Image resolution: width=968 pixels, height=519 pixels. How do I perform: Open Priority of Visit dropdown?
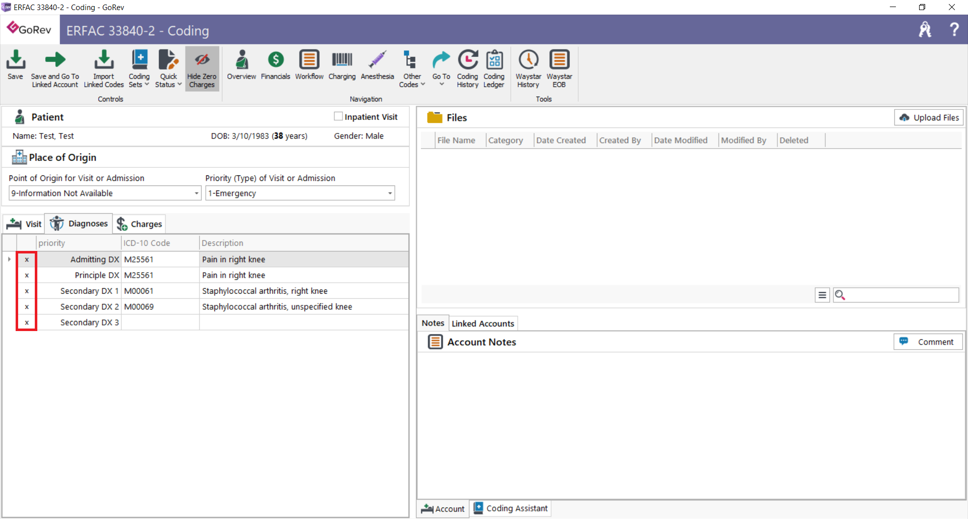click(x=390, y=193)
